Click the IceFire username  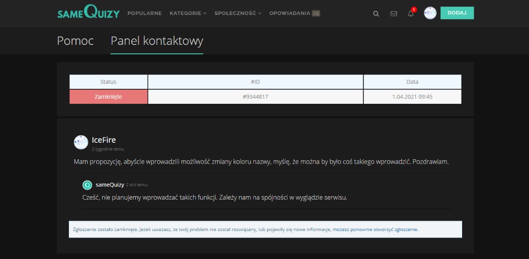click(x=104, y=140)
